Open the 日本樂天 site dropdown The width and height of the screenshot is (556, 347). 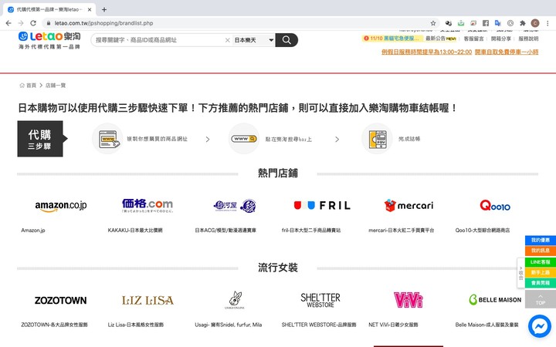pyautogui.click(x=254, y=40)
